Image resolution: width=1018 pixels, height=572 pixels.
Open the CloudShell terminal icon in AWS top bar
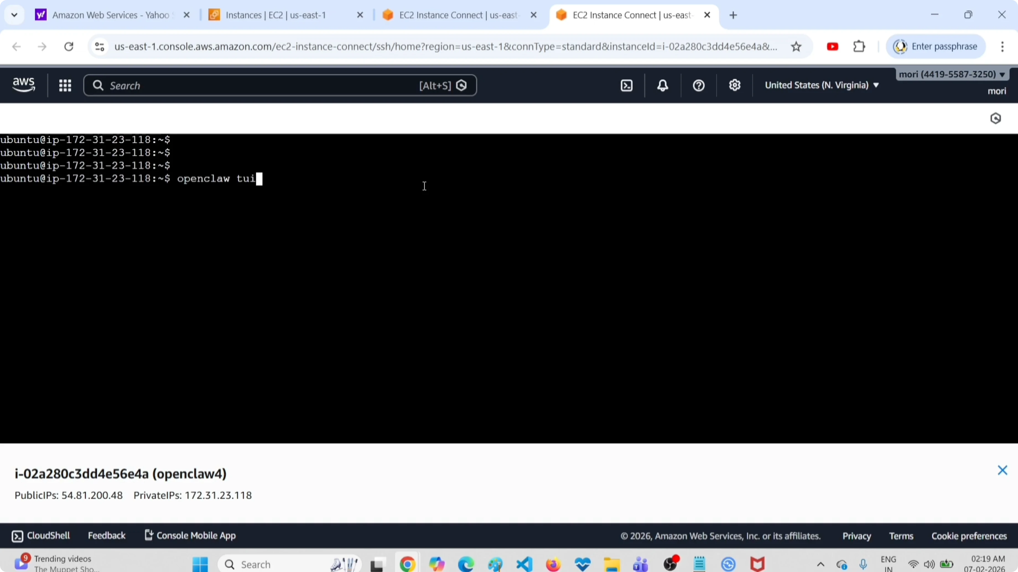(627, 85)
